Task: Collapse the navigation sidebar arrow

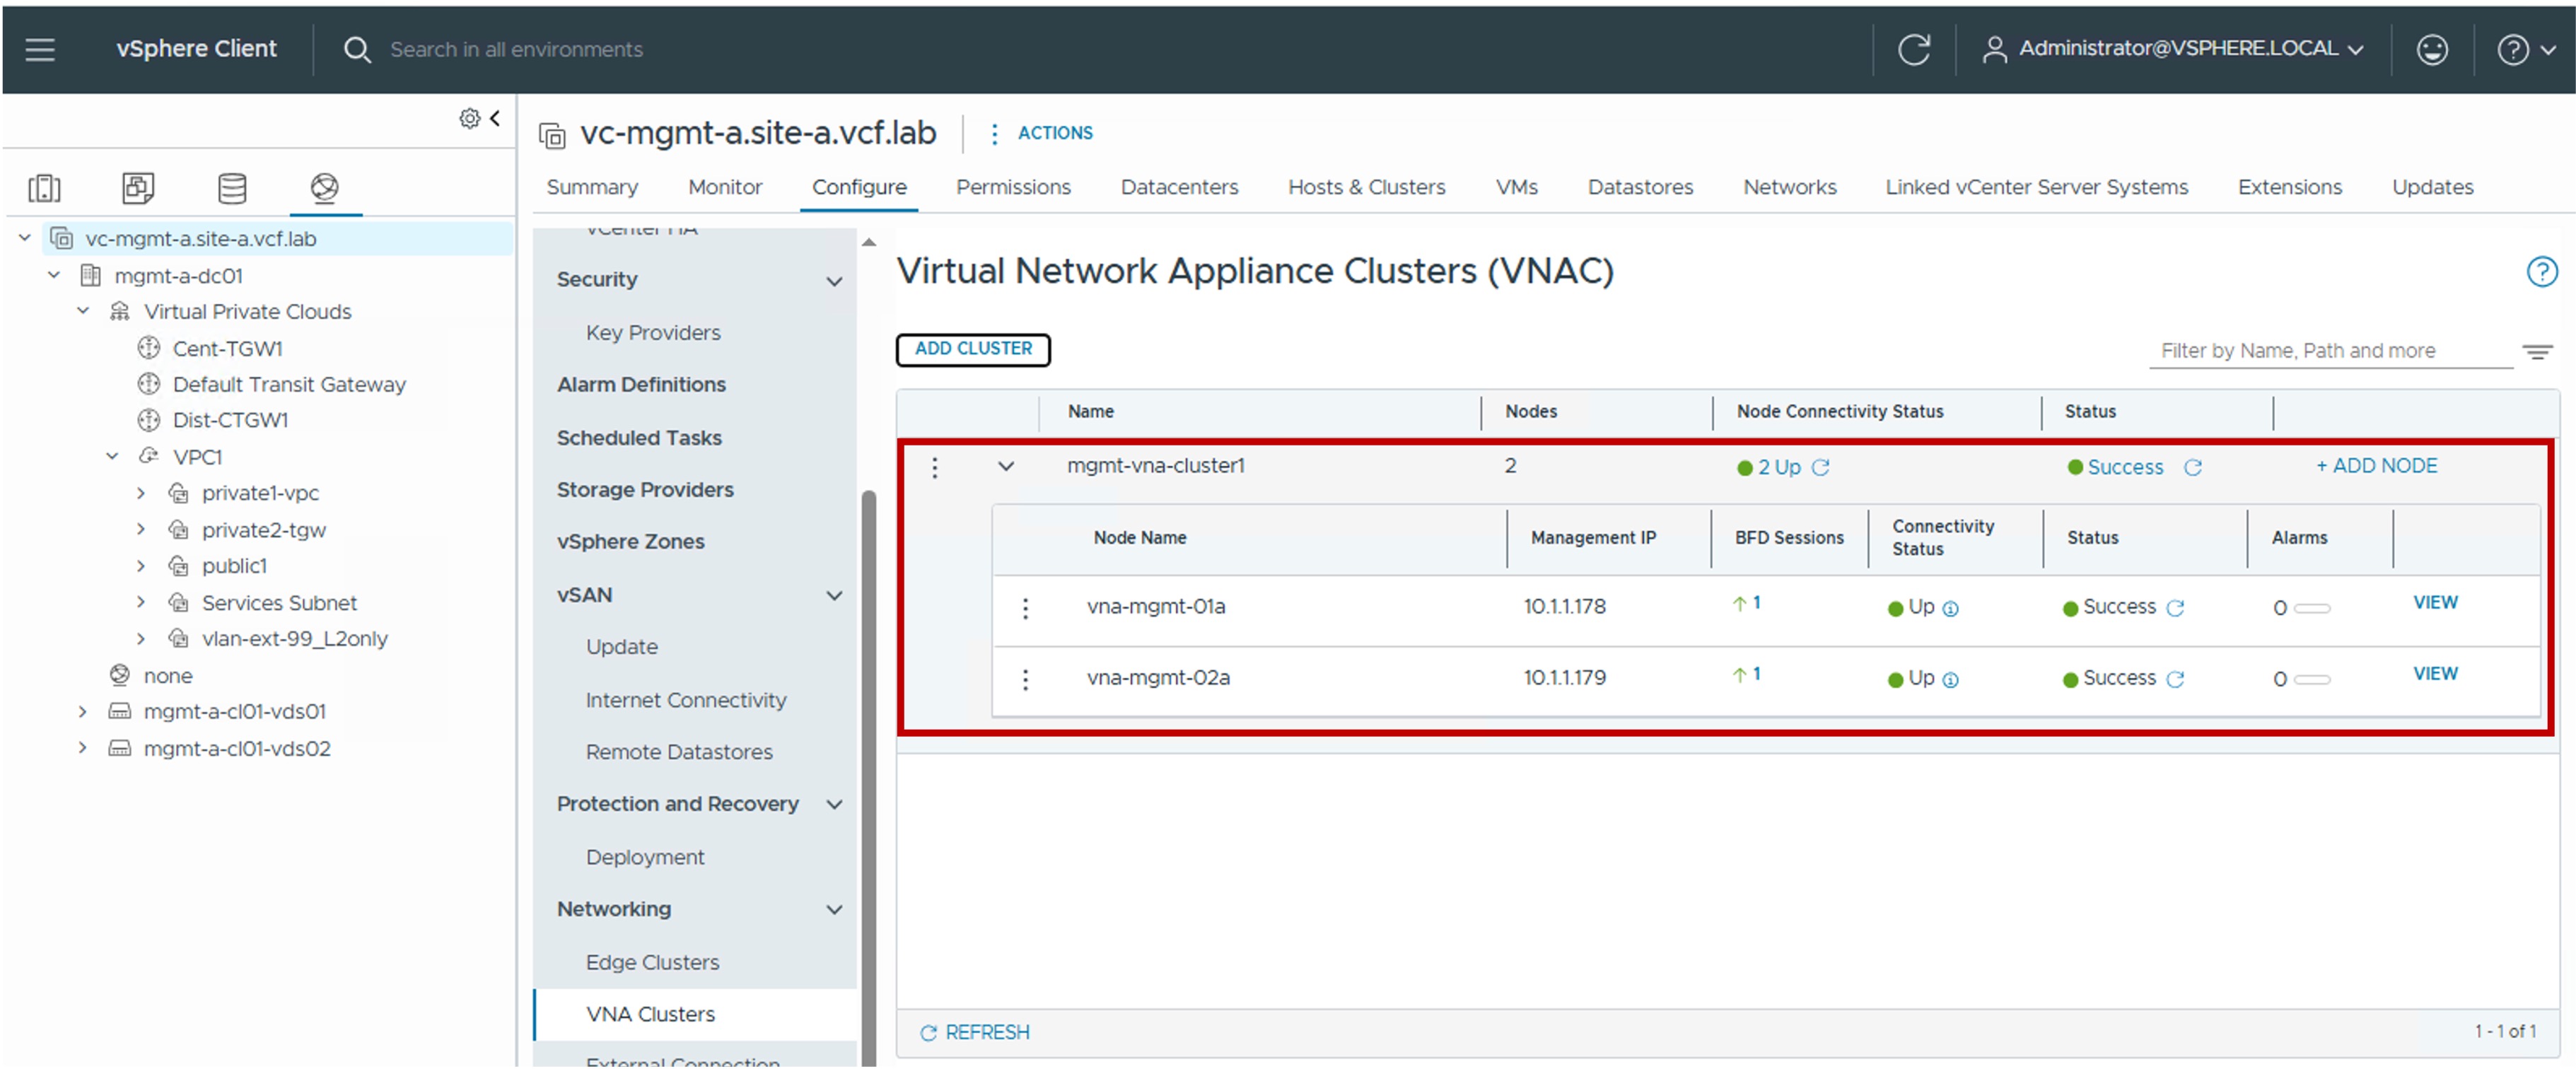Action: coord(495,118)
